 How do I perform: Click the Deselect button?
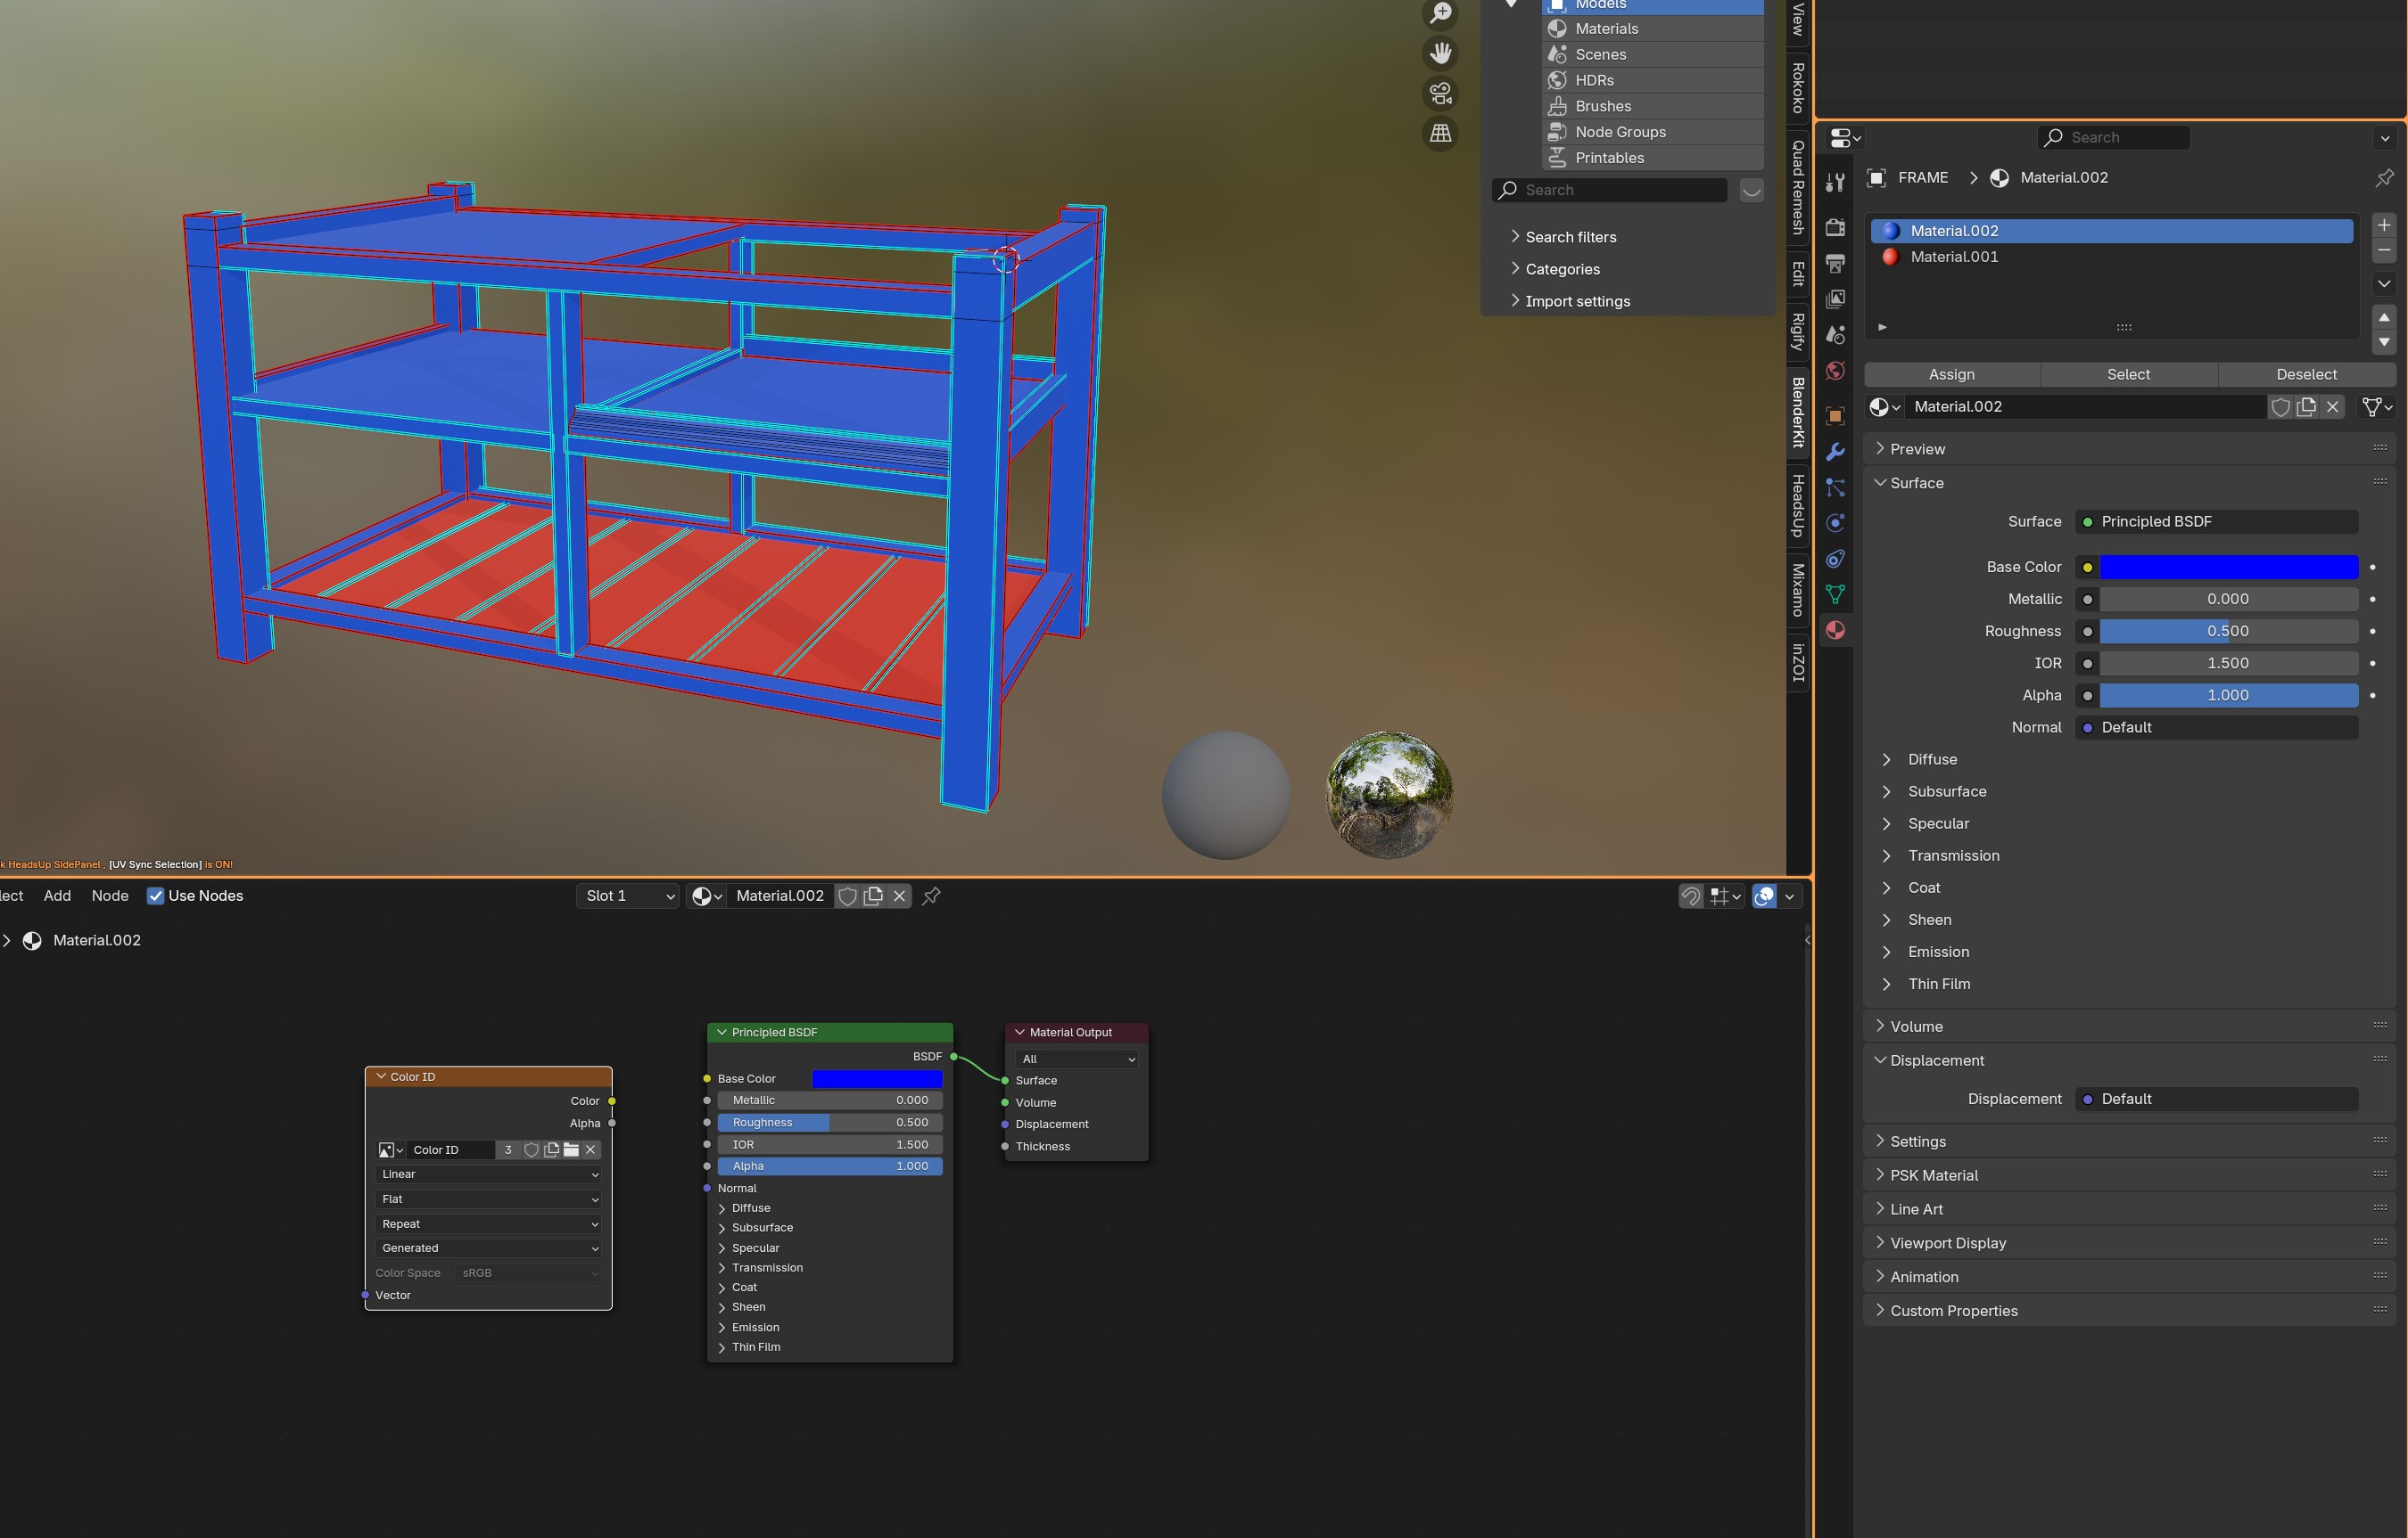tap(2306, 375)
